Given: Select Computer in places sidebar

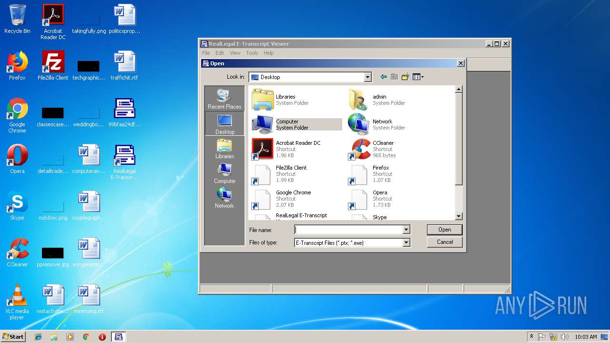Looking at the screenshot, I should [x=224, y=173].
